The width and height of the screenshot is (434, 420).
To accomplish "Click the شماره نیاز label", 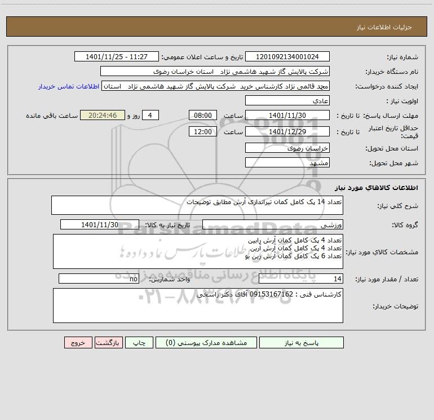I will 402,57.
